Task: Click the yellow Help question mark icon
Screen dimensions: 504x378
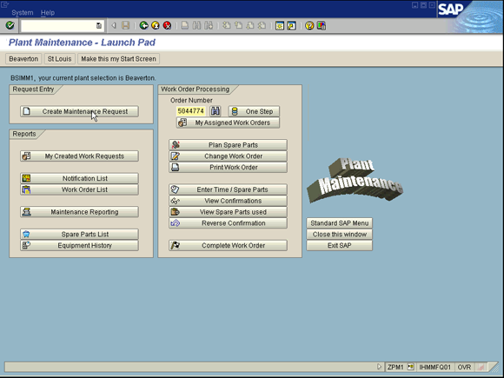Action: coord(309,25)
